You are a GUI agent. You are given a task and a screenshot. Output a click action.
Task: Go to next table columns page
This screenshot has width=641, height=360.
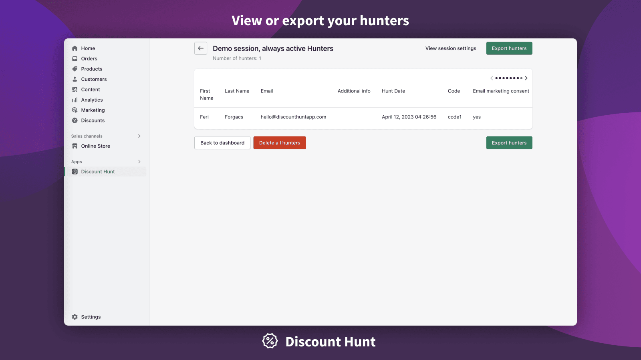(526, 78)
